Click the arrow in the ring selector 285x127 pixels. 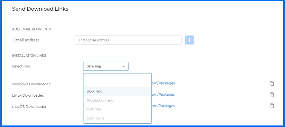(x=124, y=66)
